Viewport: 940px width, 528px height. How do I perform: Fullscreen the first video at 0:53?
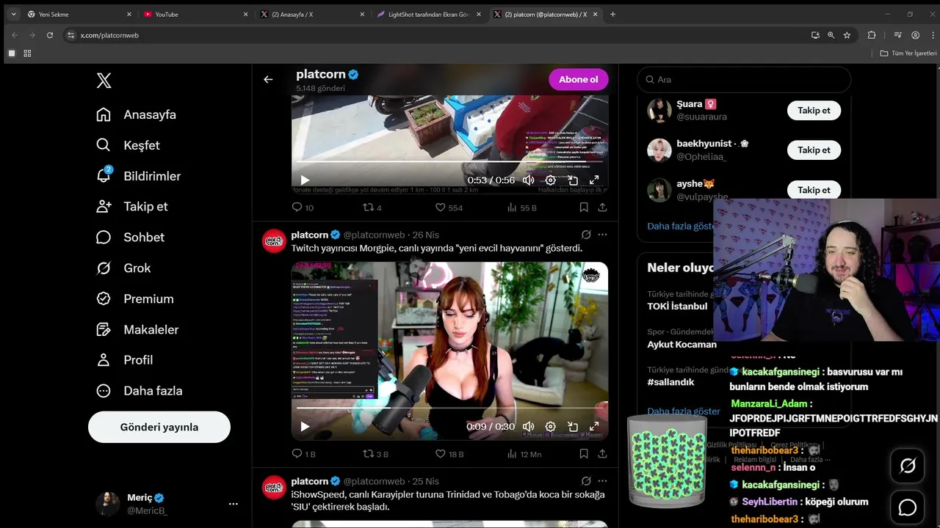(594, 180)
